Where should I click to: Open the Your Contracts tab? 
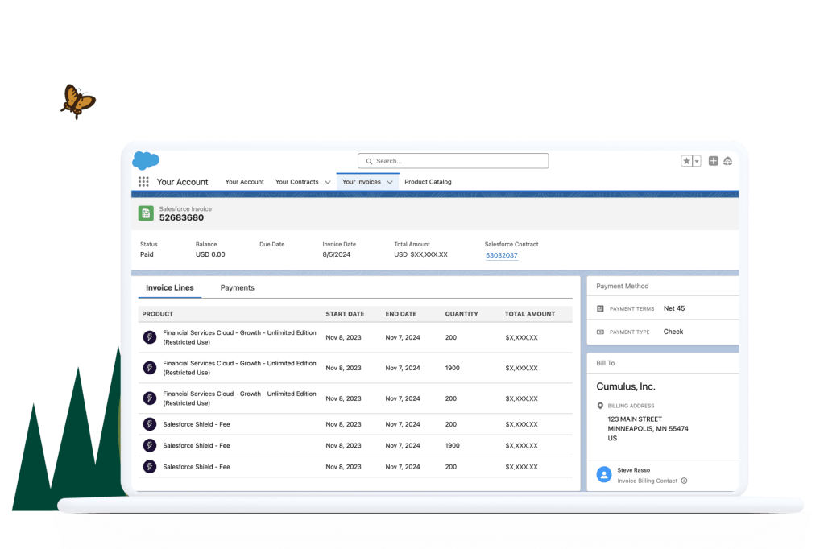click(x=297, y=182)
